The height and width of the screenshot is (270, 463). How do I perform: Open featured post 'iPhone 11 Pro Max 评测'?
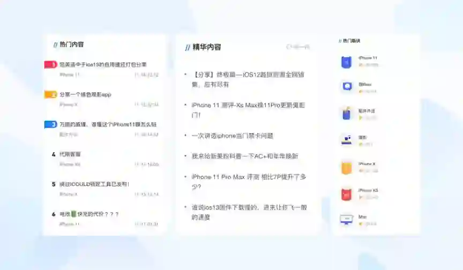coord(249,182)
